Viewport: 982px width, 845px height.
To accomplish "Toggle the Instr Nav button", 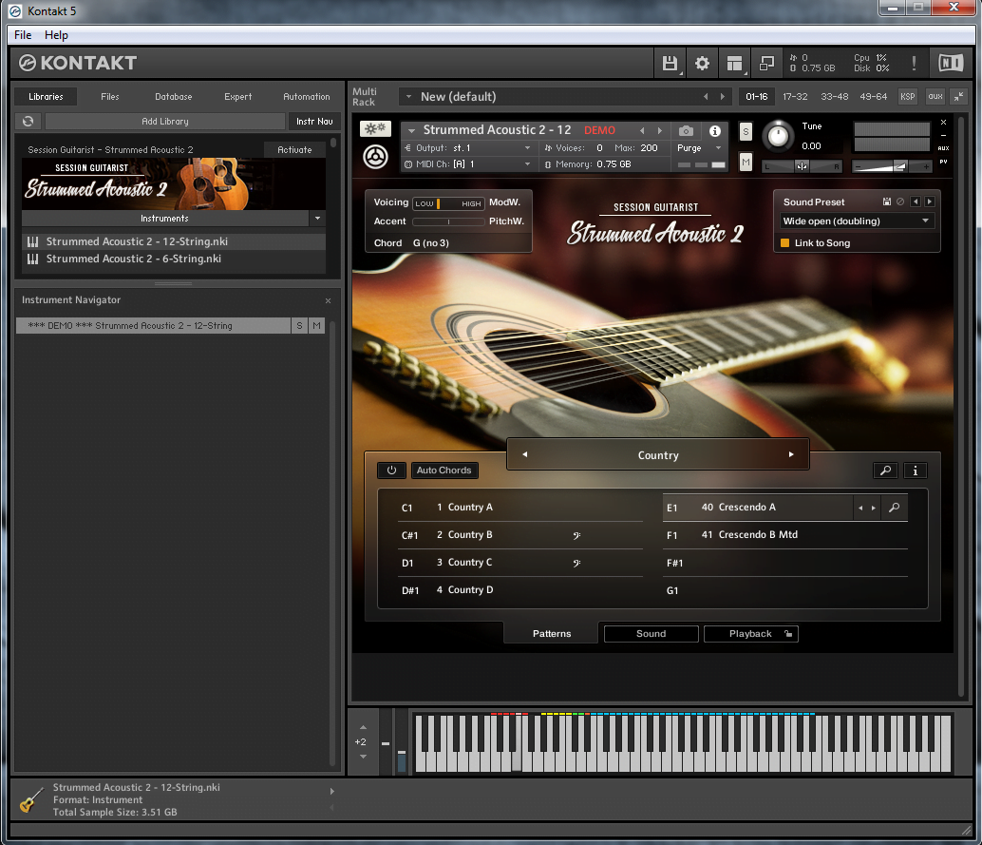I will coord(314,121).
